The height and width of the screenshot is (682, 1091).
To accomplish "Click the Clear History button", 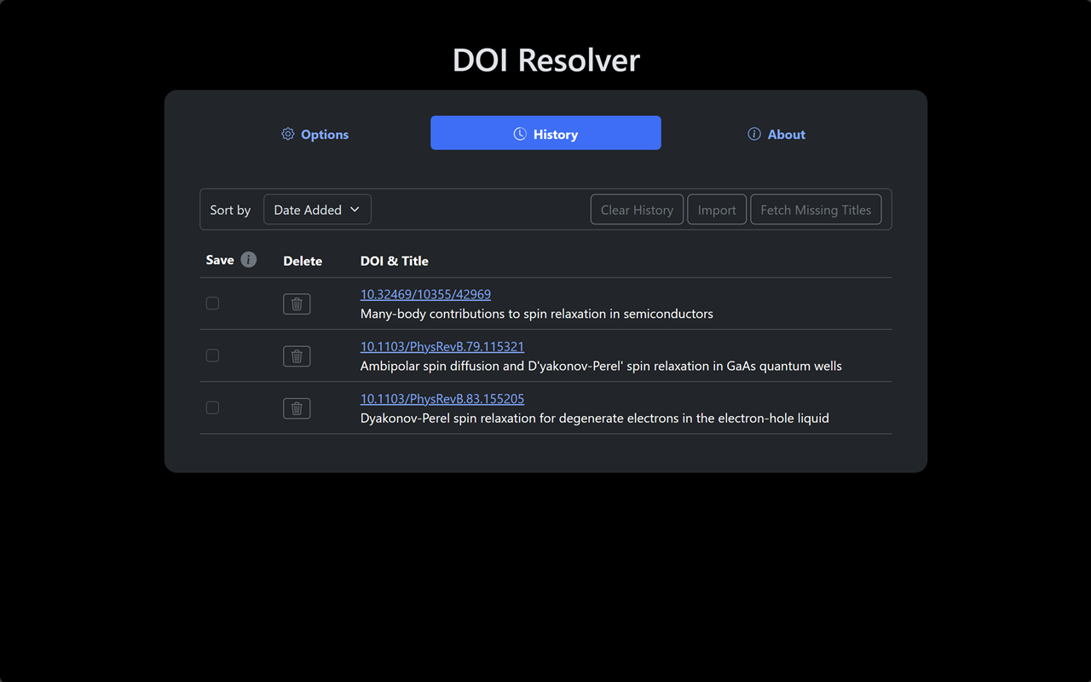I will [x=637, y=209].
